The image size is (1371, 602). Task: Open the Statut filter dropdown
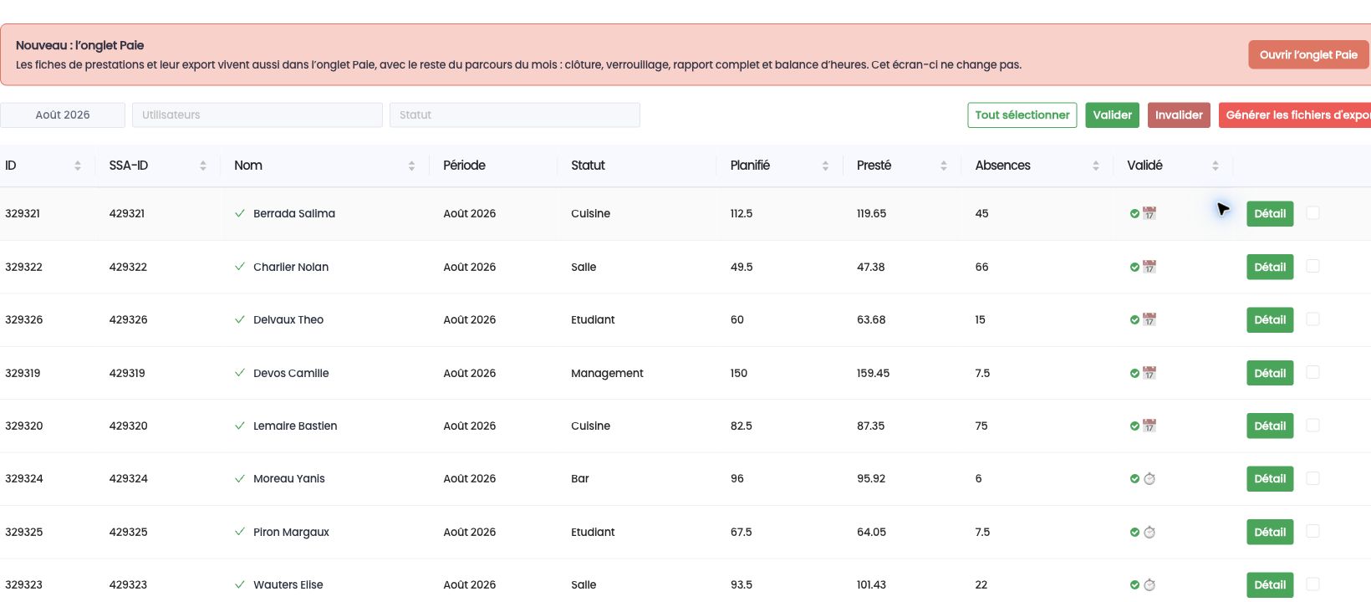[515, 115]
